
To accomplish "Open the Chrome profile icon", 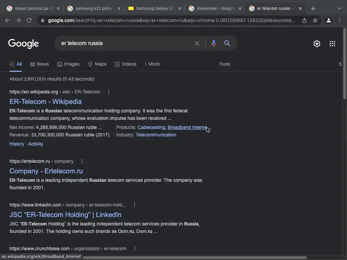I will point(329,20).
